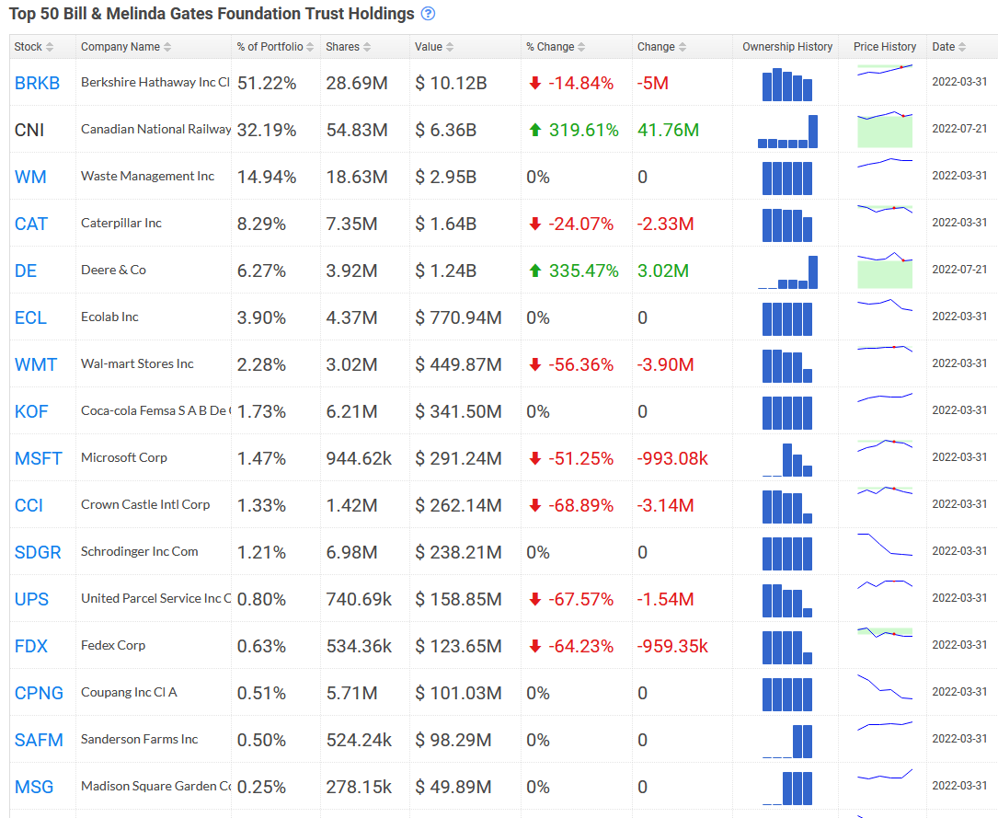This screenshot has height=818, width=998.
Task: Open the DE stock link
Action: (x=26, y=271)
